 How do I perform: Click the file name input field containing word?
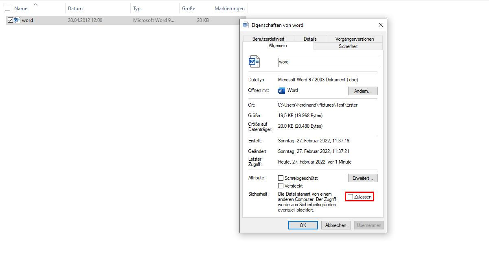pos(328,62)
